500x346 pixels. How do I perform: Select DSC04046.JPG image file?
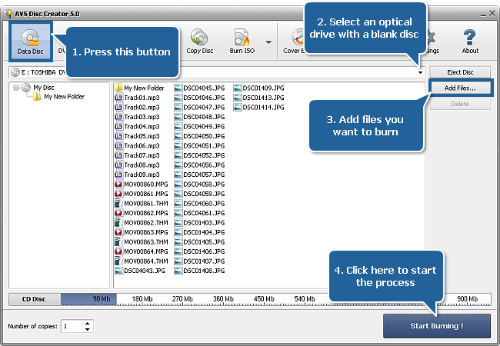point(200,98)
